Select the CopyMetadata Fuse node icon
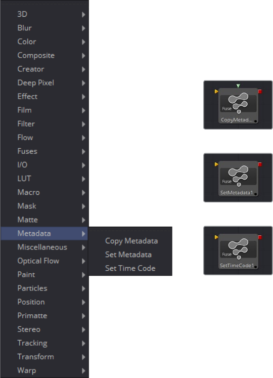 click(x=238, y=103)
